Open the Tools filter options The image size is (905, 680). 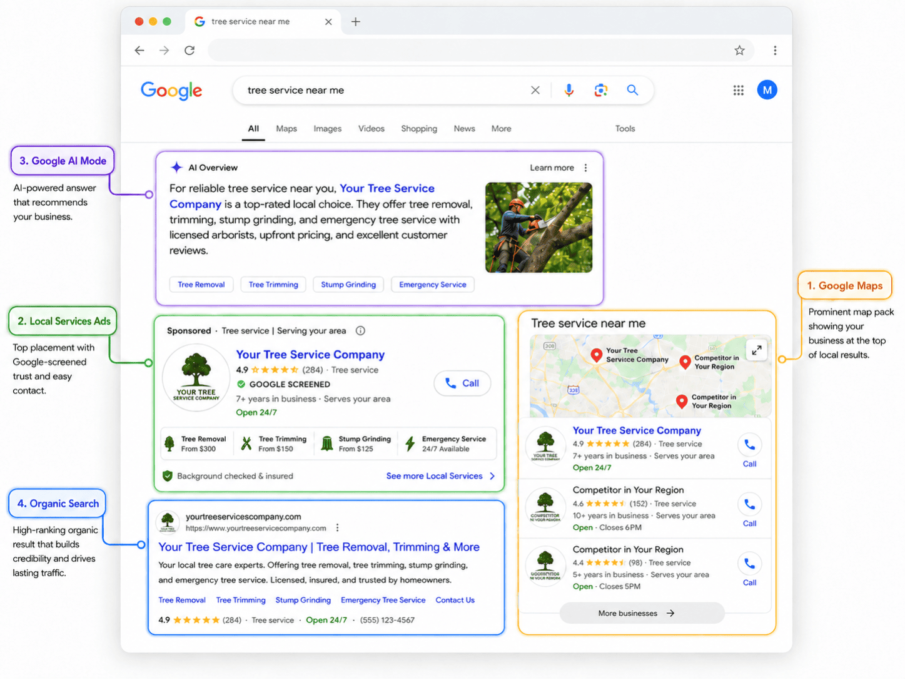[x=625, y=129]
